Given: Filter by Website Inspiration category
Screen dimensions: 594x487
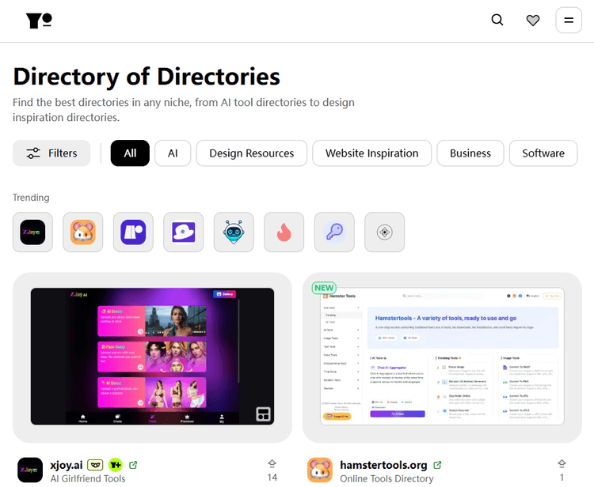Looking at the screenshot, I should click(371, 153).
